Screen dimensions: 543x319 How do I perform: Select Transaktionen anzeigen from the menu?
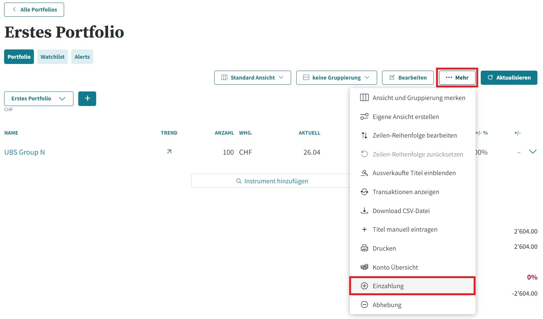click(405, 192)
